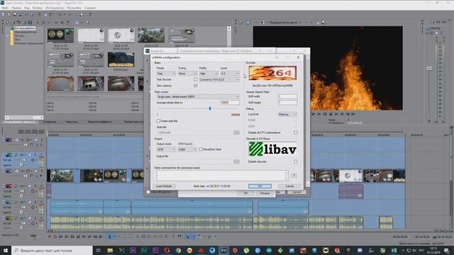Screen dimensions: 454x255
Task: Click the Record button in timeline transport
Action: coord(50,237)
